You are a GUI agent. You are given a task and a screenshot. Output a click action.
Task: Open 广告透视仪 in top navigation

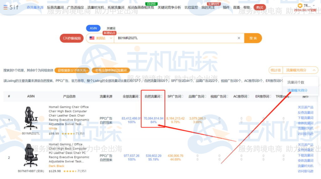pyautogui.click(x=76, y=8)
